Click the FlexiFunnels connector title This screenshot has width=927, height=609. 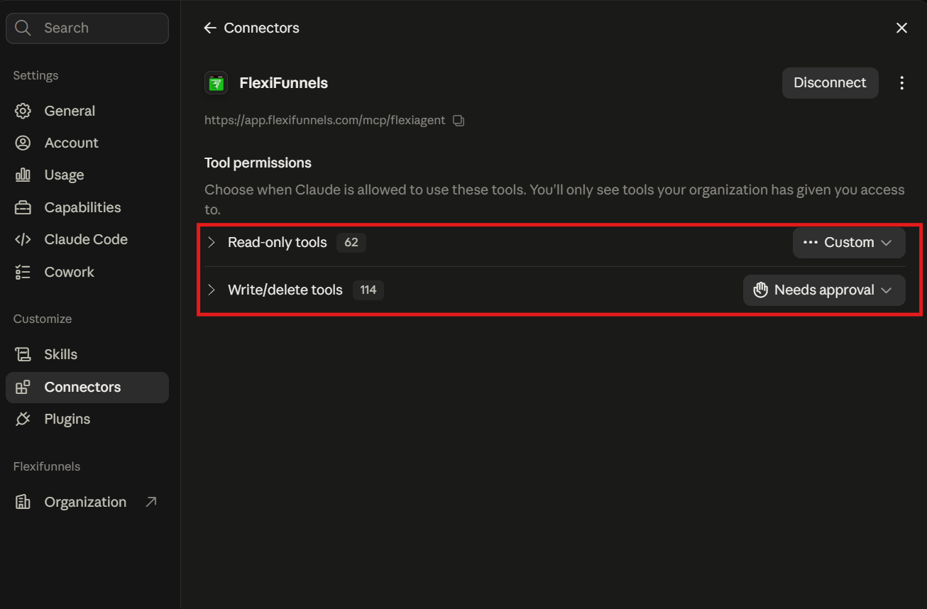pyautogui.click(x=284, y=83)
